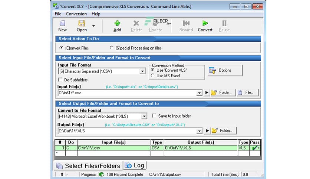The width and height of the screenshot is (310, 179).
Task: Open the Options button
Action: pyautogui.click(x=225, y=70)
